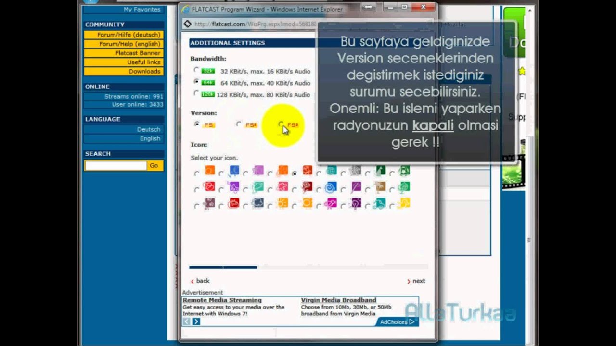Pick the mauve paw prints station icon

click(210, 203)
